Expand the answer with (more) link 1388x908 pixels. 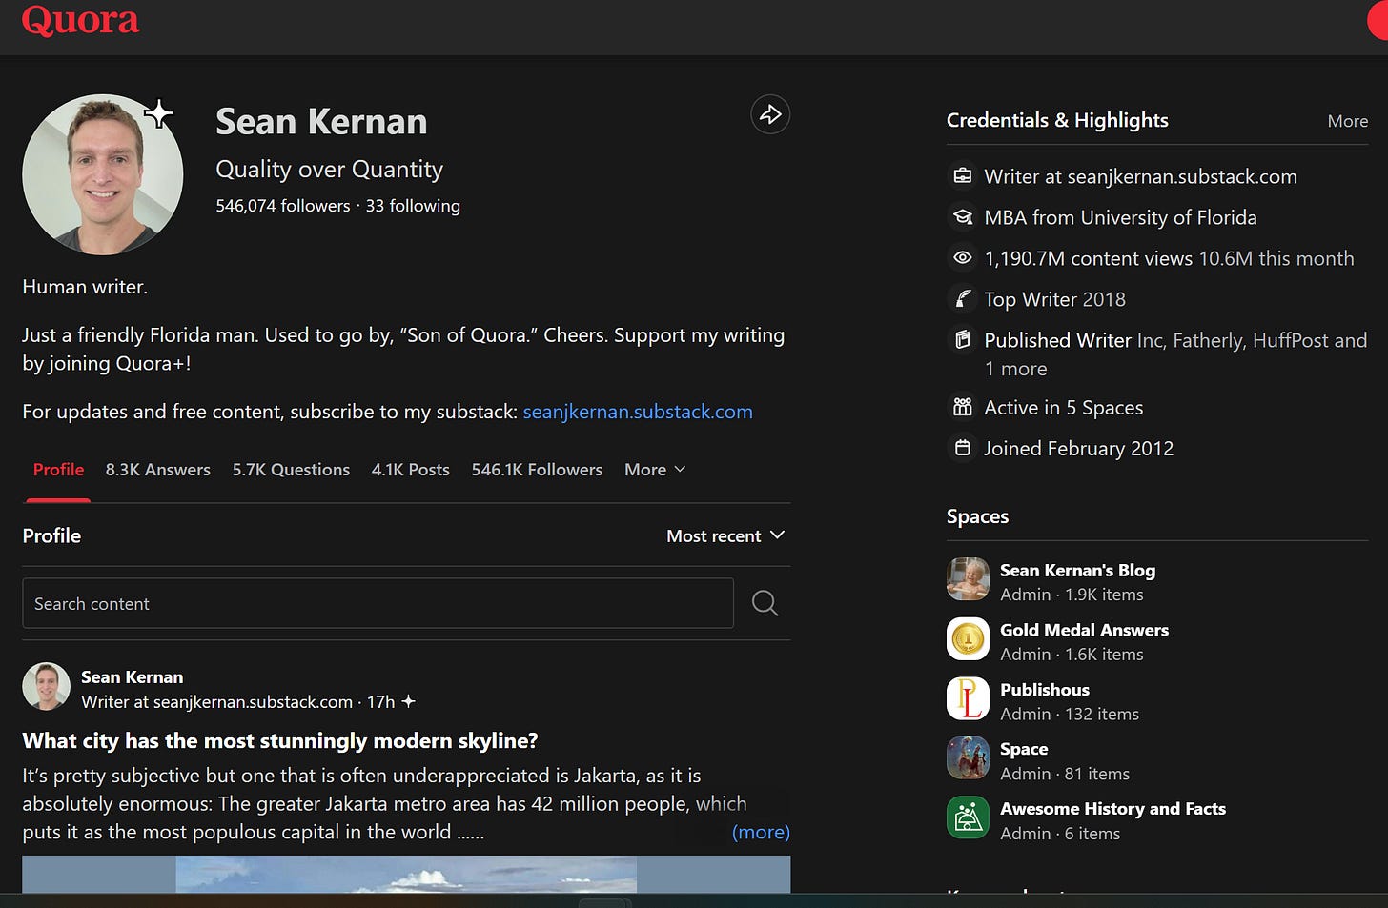760,832
